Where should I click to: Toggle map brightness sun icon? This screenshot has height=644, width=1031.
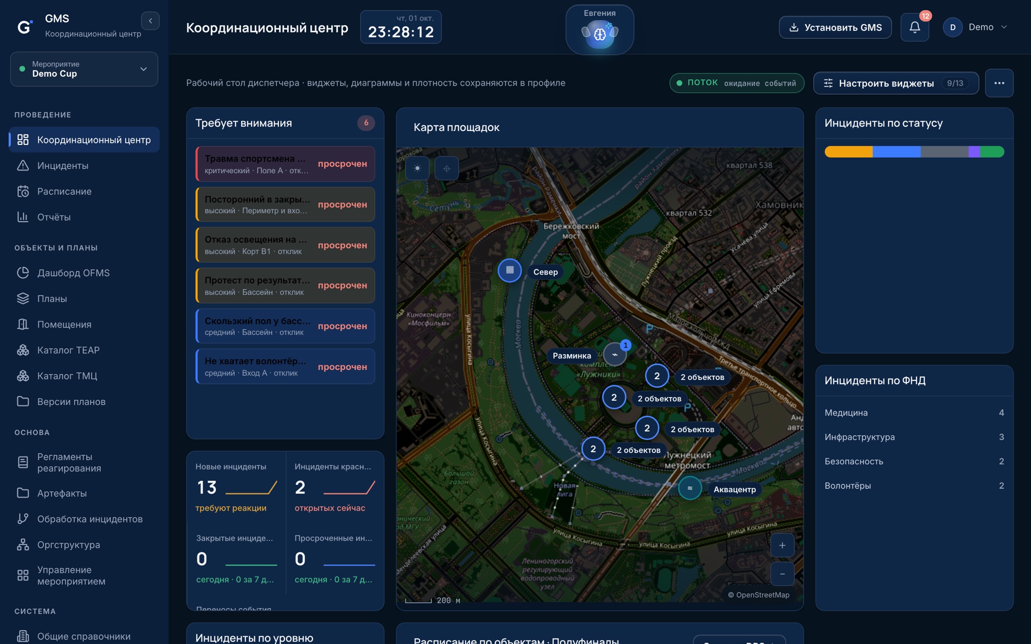tap(418, 168)
